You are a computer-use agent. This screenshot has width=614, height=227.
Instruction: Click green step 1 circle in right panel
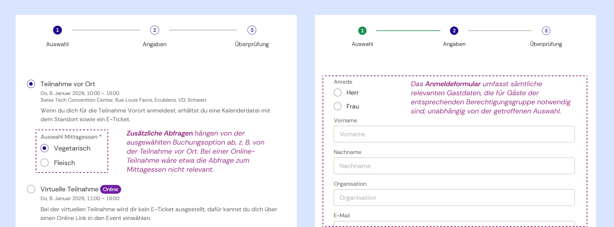tap(362, 31)
